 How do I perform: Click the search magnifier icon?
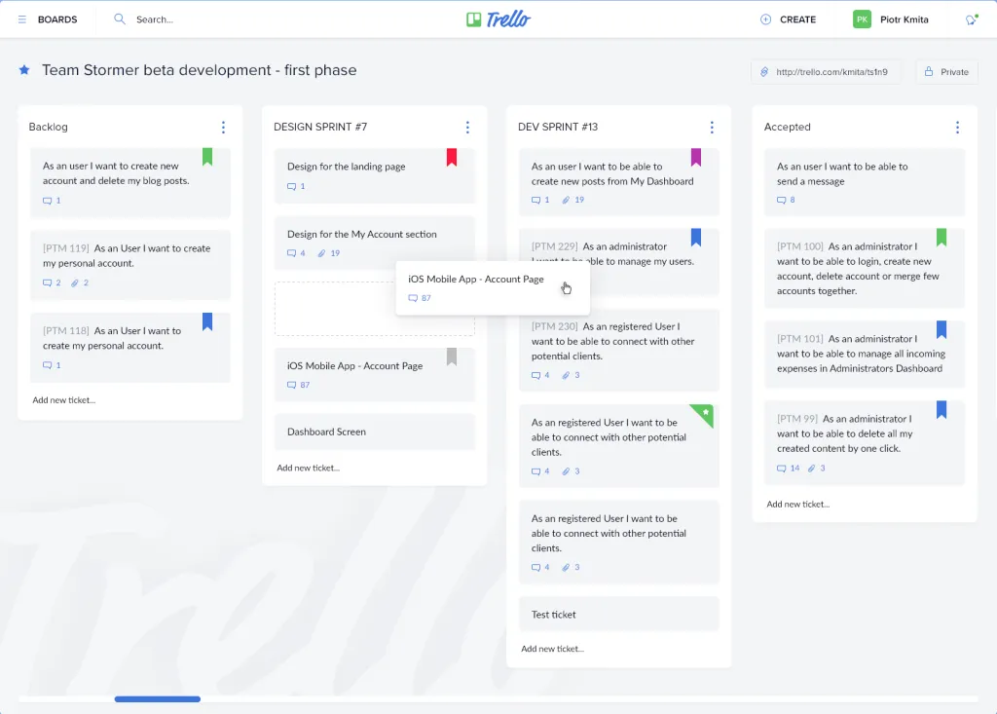click(118, 19)
